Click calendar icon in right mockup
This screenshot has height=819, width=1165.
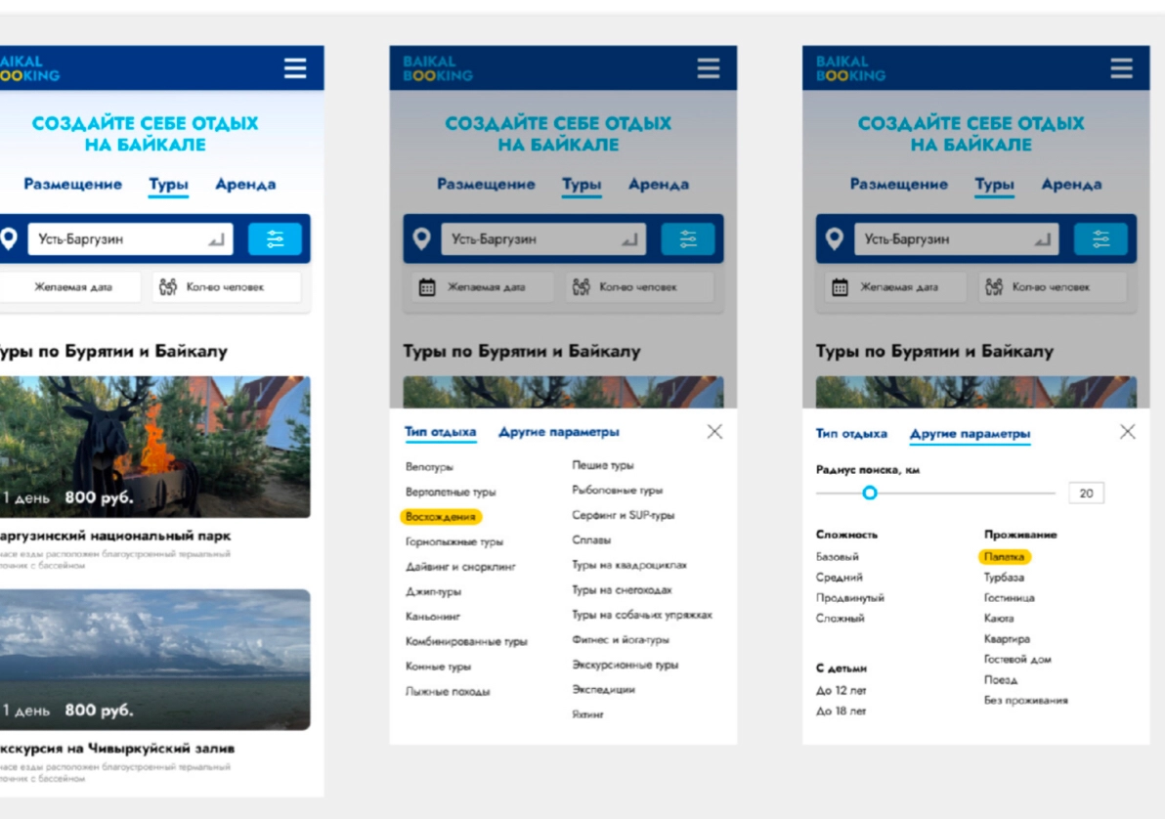click(841, 287)
